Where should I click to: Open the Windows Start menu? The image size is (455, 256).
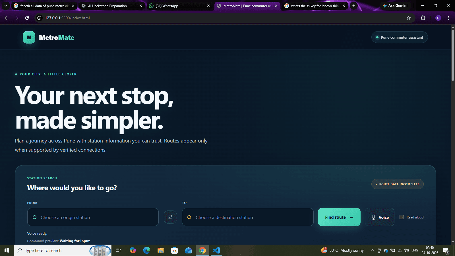(x=7, y=250)
